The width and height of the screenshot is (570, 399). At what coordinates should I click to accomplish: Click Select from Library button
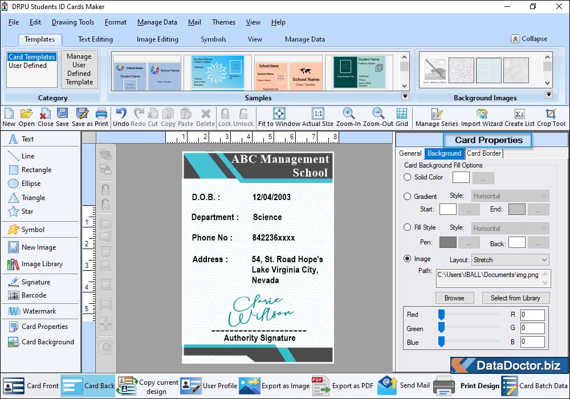515,298
